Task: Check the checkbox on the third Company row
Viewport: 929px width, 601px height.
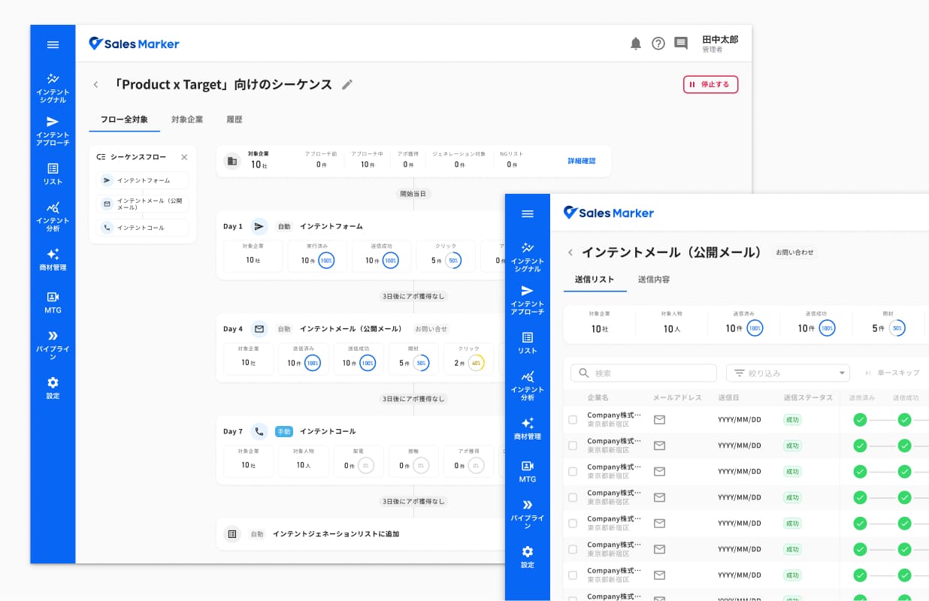Action: 573,471
